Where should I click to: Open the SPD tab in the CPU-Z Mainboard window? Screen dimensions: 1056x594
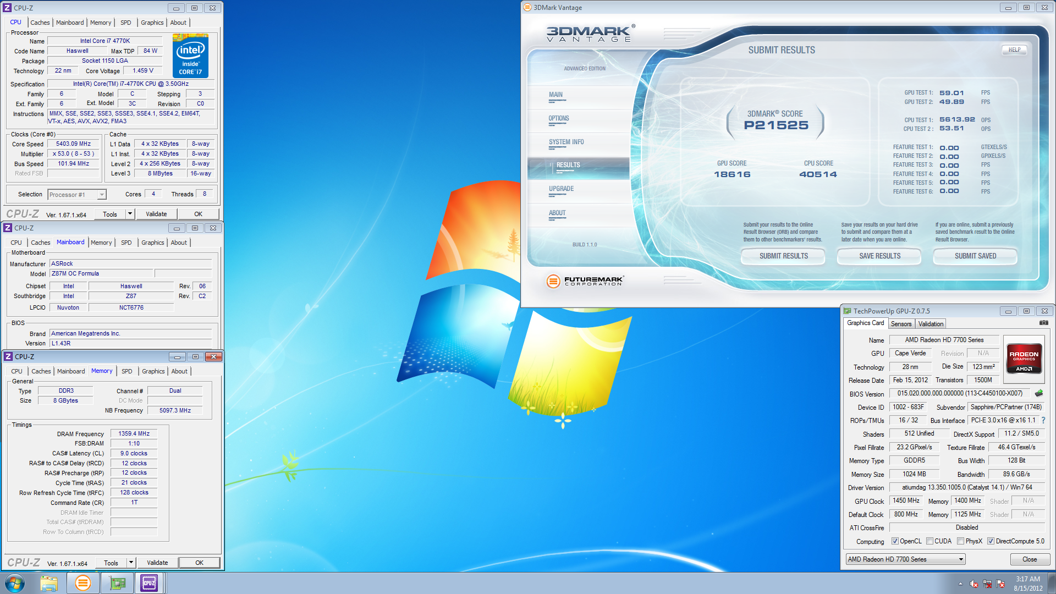pyautogui.click(x=127, y=243)
